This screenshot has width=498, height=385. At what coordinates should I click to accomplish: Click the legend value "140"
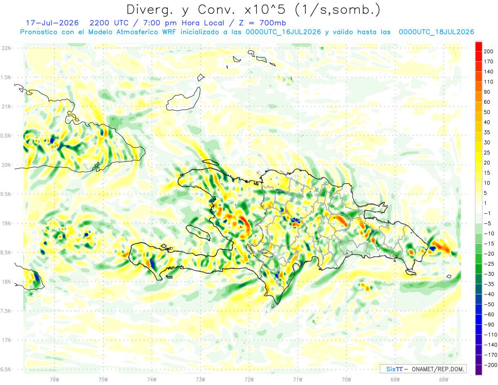click(489, 71)
